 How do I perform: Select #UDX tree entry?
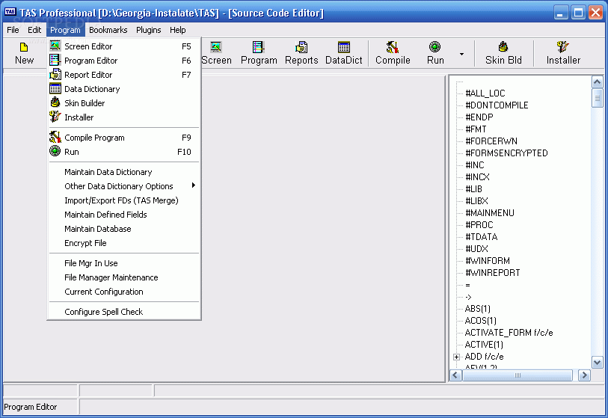click(476, 249)
